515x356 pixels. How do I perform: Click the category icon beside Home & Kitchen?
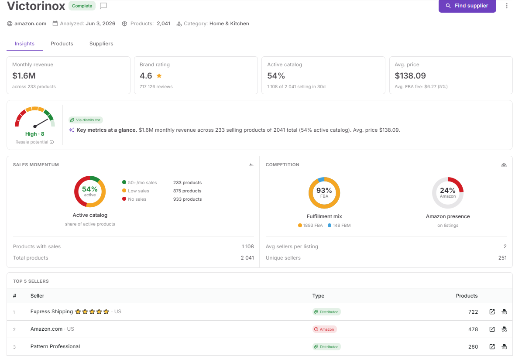coord(179,24)
